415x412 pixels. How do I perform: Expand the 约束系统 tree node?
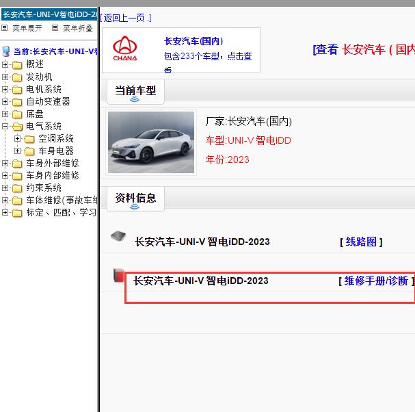click(x=5, y=188)
